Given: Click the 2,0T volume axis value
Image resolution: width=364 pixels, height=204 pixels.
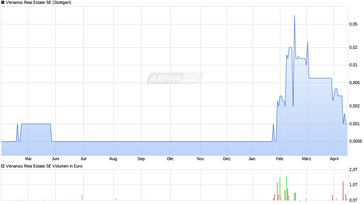Looking at the screenshot, I should coord(353,170).
